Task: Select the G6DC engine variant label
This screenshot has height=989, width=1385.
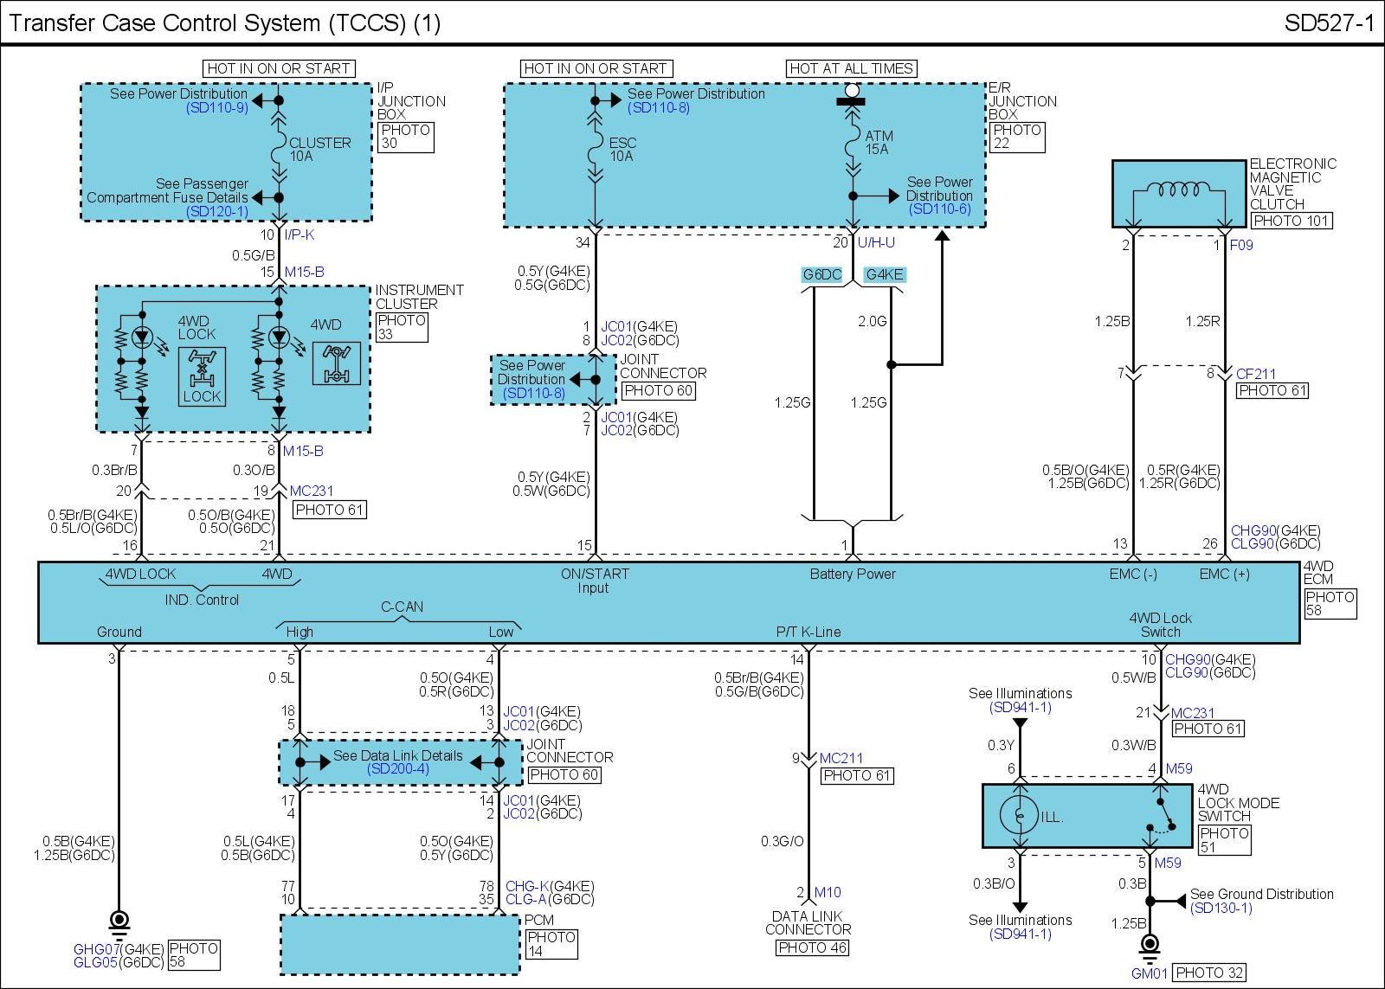Action: [x=821, y=275]
